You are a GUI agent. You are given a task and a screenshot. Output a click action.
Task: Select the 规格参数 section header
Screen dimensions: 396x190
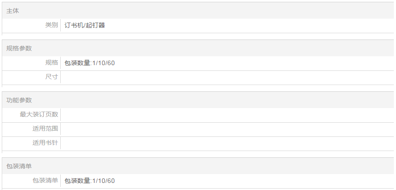point(19,48)
